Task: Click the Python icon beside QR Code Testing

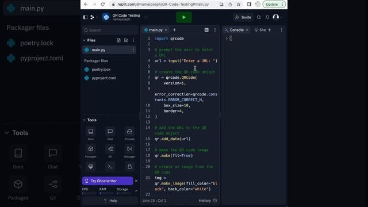Action: pyautogui.click(x=106, y=17)
